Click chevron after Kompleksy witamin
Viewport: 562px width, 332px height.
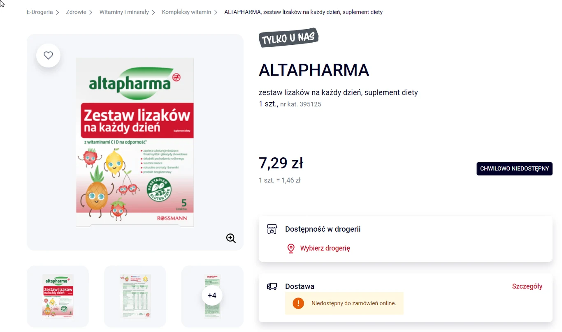point(216,12)
